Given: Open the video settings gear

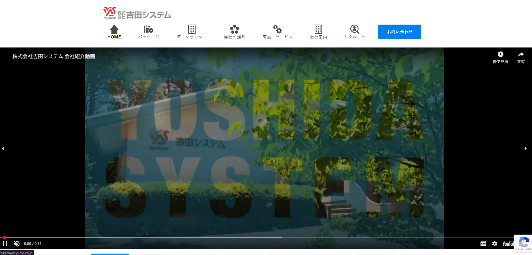Looking at the screenshot, I should coord(495,244).
